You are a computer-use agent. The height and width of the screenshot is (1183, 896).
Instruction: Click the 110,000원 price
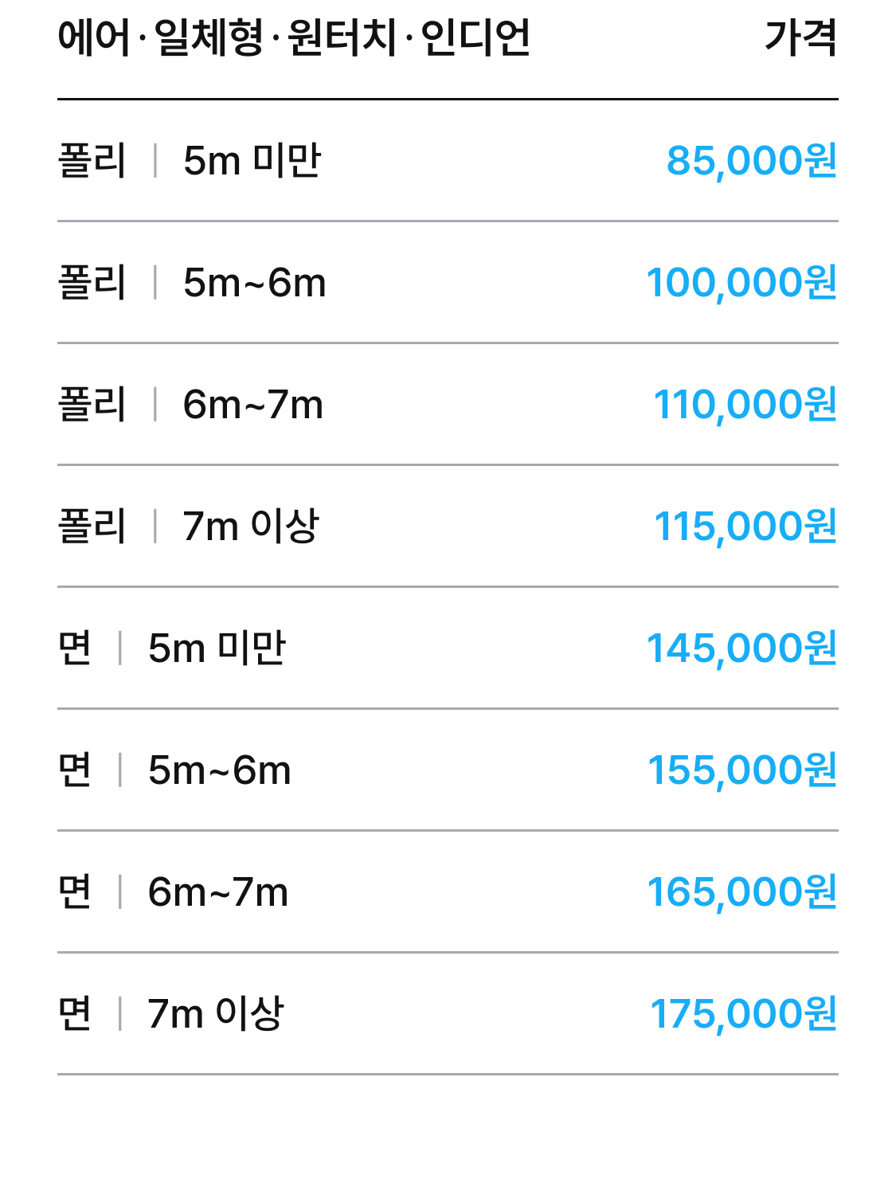[745, 405]
